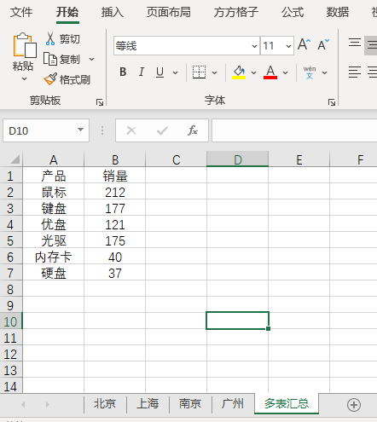
Task: Open the 上海 sheet tab
Action: (x=148, y=403)
